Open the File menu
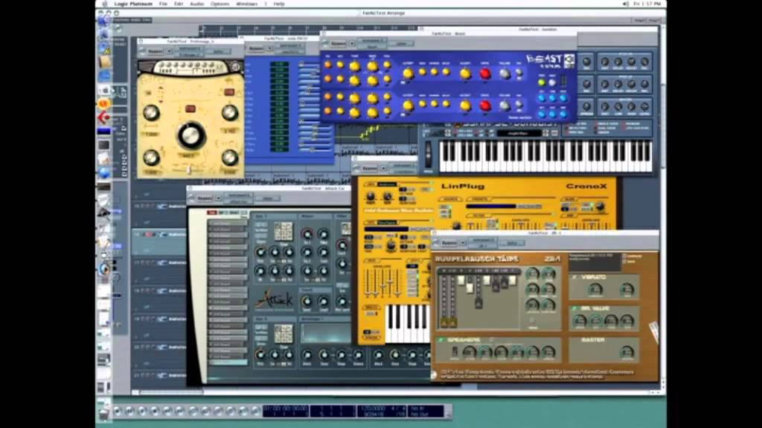 tap(163, 4)
